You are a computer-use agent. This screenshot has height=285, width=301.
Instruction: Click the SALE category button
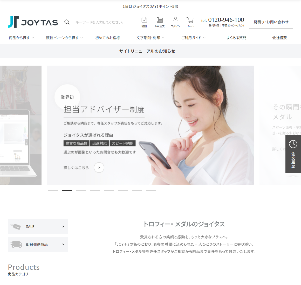click(38, 226)
